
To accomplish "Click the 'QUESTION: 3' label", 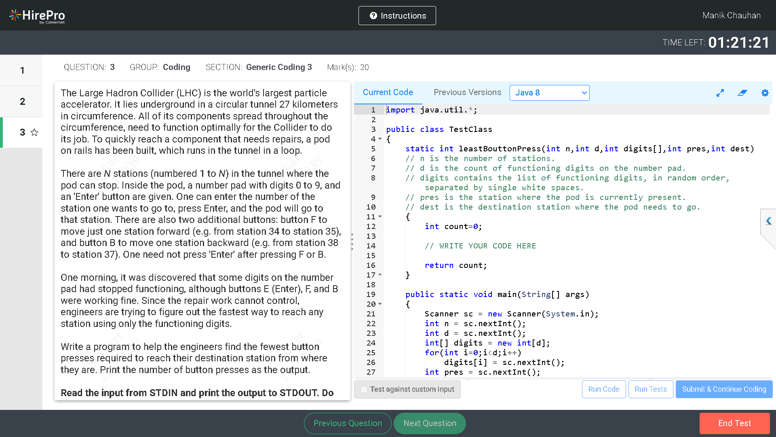I will [x=89, y=67].
